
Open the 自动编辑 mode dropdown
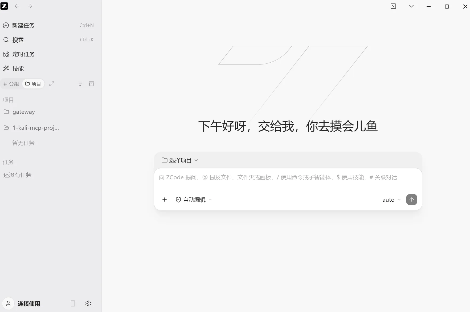point(194,200)
